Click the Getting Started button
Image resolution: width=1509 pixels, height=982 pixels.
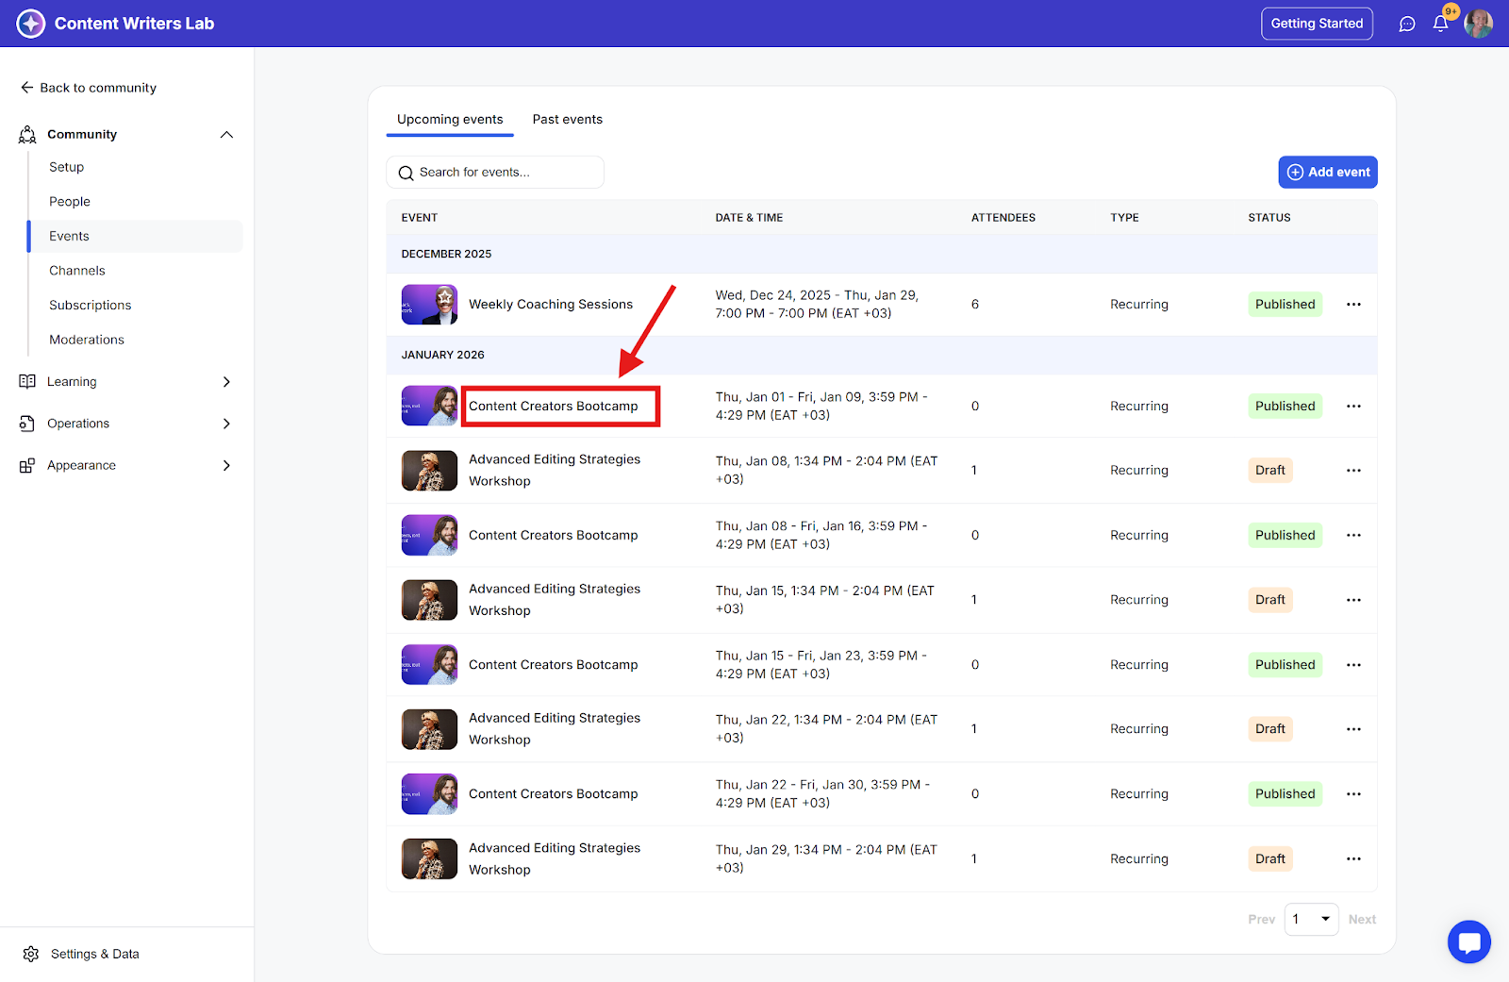1317,24
